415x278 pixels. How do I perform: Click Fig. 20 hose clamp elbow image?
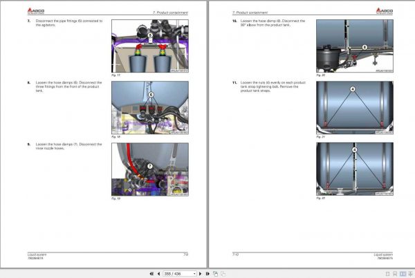click(355, 46)
